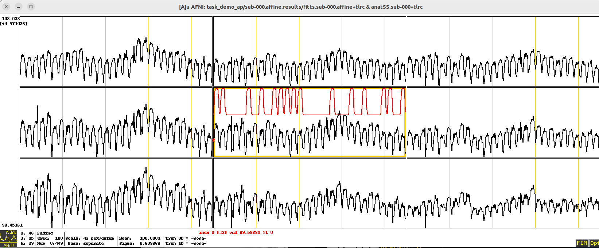Image resolution: width=599 pixels, height=248 pixels.
Task: Select the top-right voxel time series graph
Action: 502,51
